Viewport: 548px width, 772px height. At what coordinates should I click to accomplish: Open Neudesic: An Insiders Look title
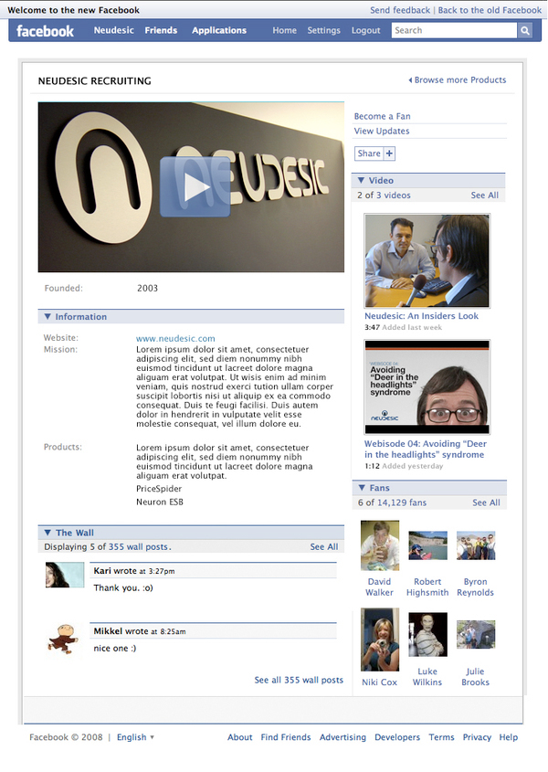[421, 315]
